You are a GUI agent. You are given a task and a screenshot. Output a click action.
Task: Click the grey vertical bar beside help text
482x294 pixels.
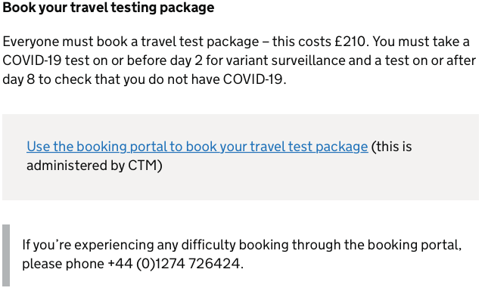coord(6,255)
